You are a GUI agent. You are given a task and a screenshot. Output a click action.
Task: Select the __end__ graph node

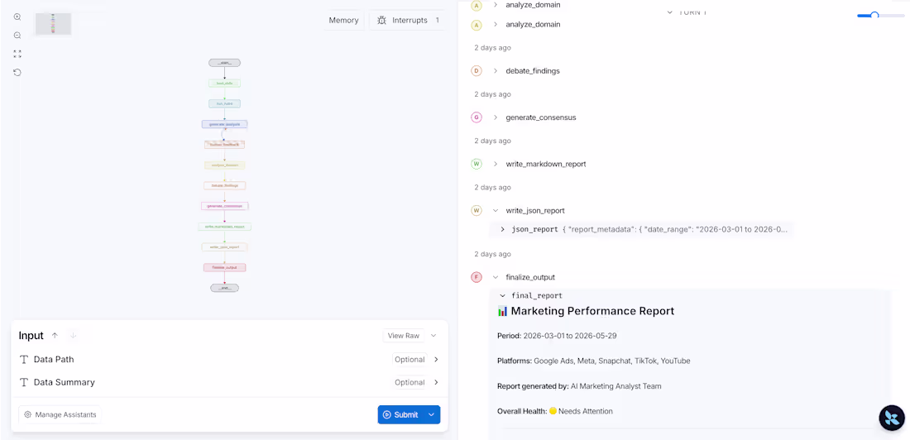(x=224, y=288)
